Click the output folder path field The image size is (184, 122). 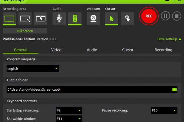point(89,90)
